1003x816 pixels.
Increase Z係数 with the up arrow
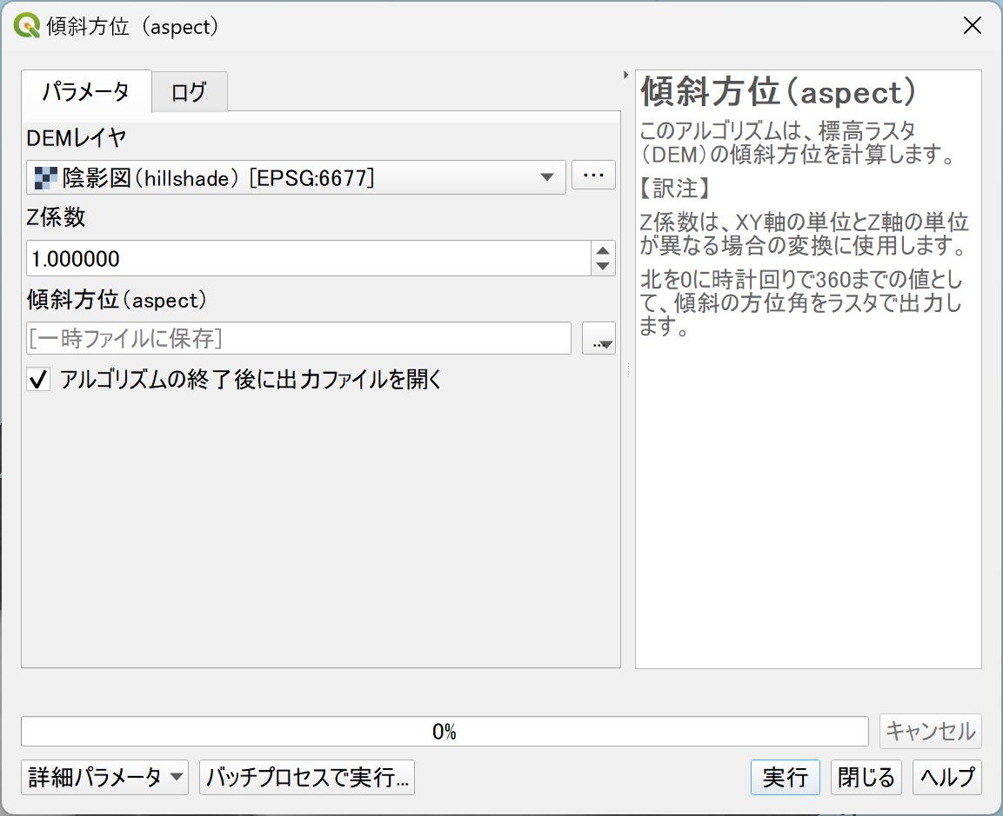(x=603, y=250)
